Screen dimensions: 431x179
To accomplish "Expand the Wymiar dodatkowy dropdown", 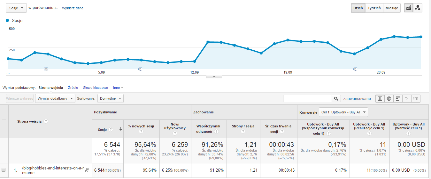I will tap(55, 99).
